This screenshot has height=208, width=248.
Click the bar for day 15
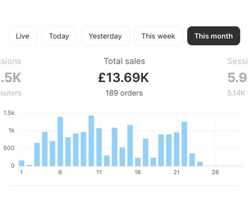tap(130, 145)
